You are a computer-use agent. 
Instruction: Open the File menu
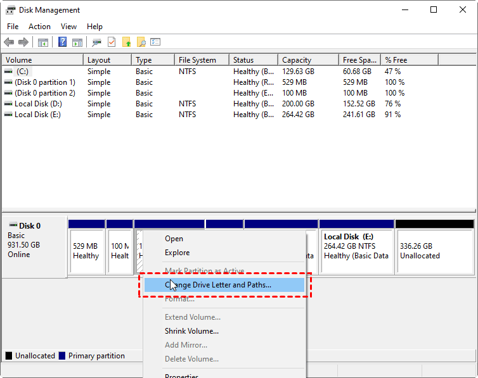[x=13, y=27]
